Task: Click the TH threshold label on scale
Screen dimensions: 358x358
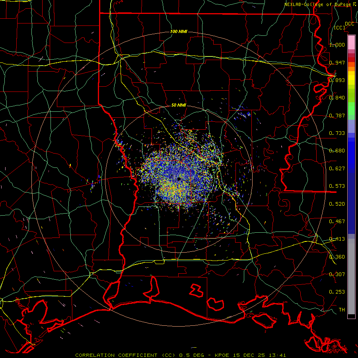Action: click(342, 309)
